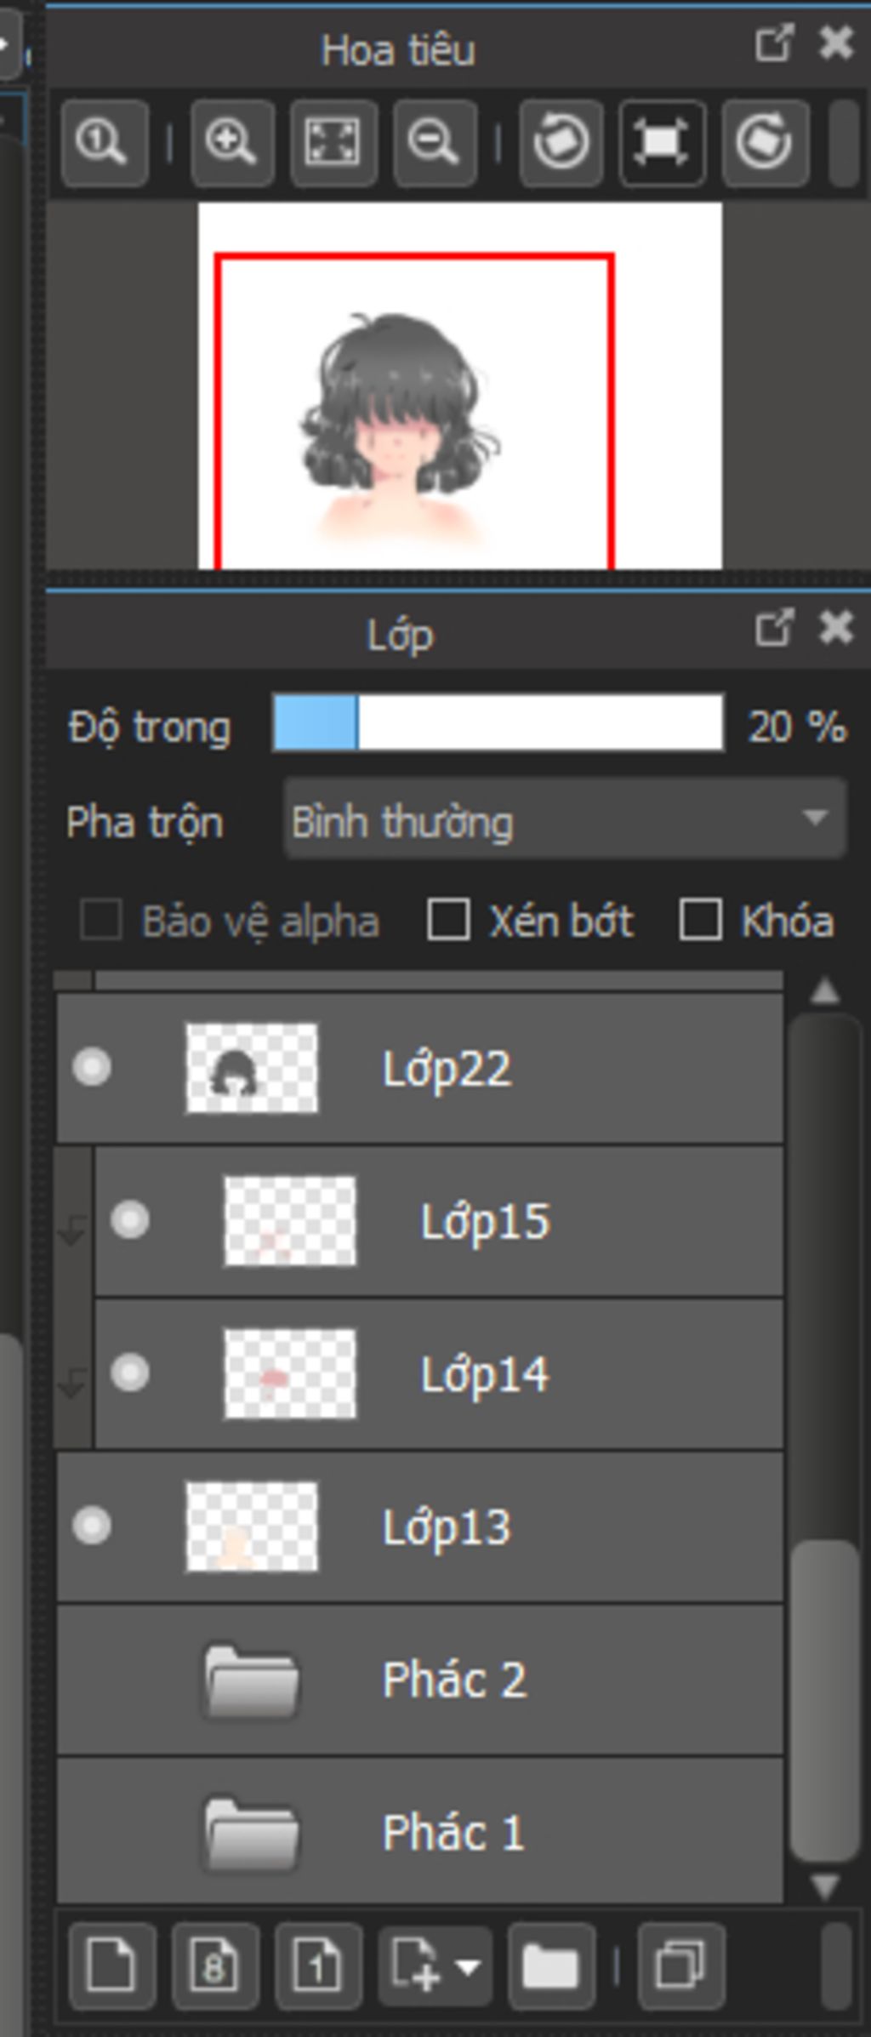Click the zoom in magnifier icon
This screenshot has height=2037, width=871.
tap(231, 142)
